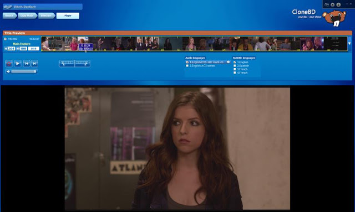Image resolution: width=355 pixels, height=212 pixels.
Task: Click the Subtitle languages heading
Action: [244, 58]
